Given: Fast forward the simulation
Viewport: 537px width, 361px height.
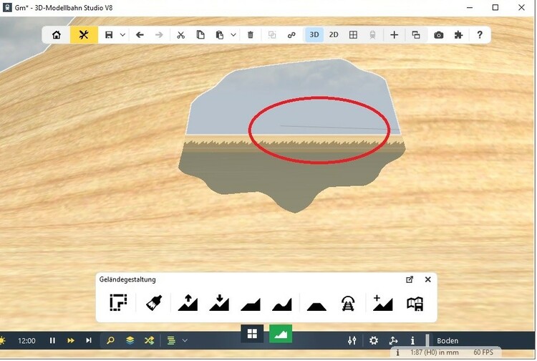Looking at the screenshot, I should coord(71,340).
